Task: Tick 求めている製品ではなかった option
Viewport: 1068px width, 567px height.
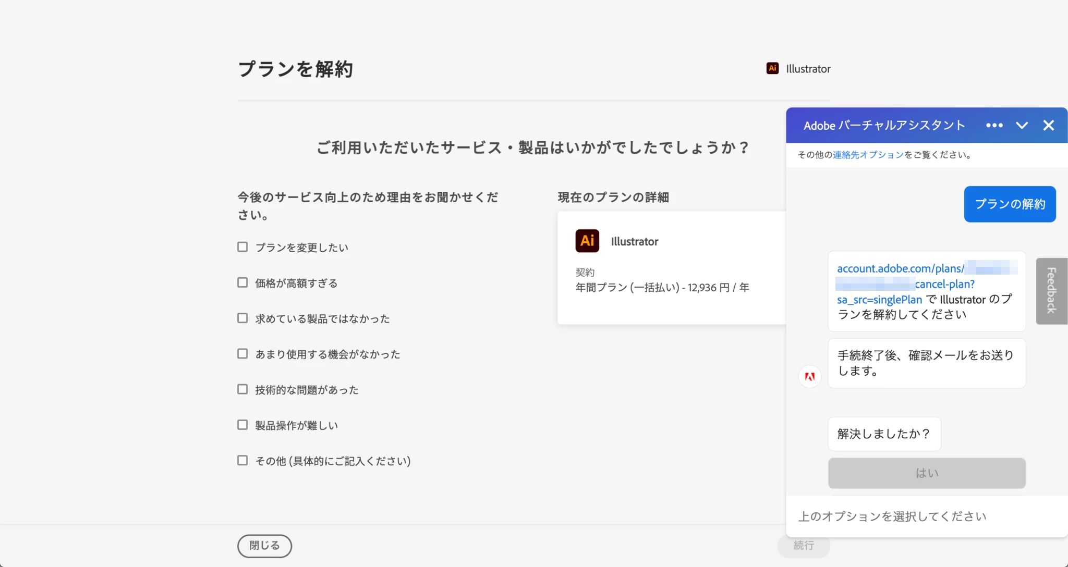Action: [242, 318]
